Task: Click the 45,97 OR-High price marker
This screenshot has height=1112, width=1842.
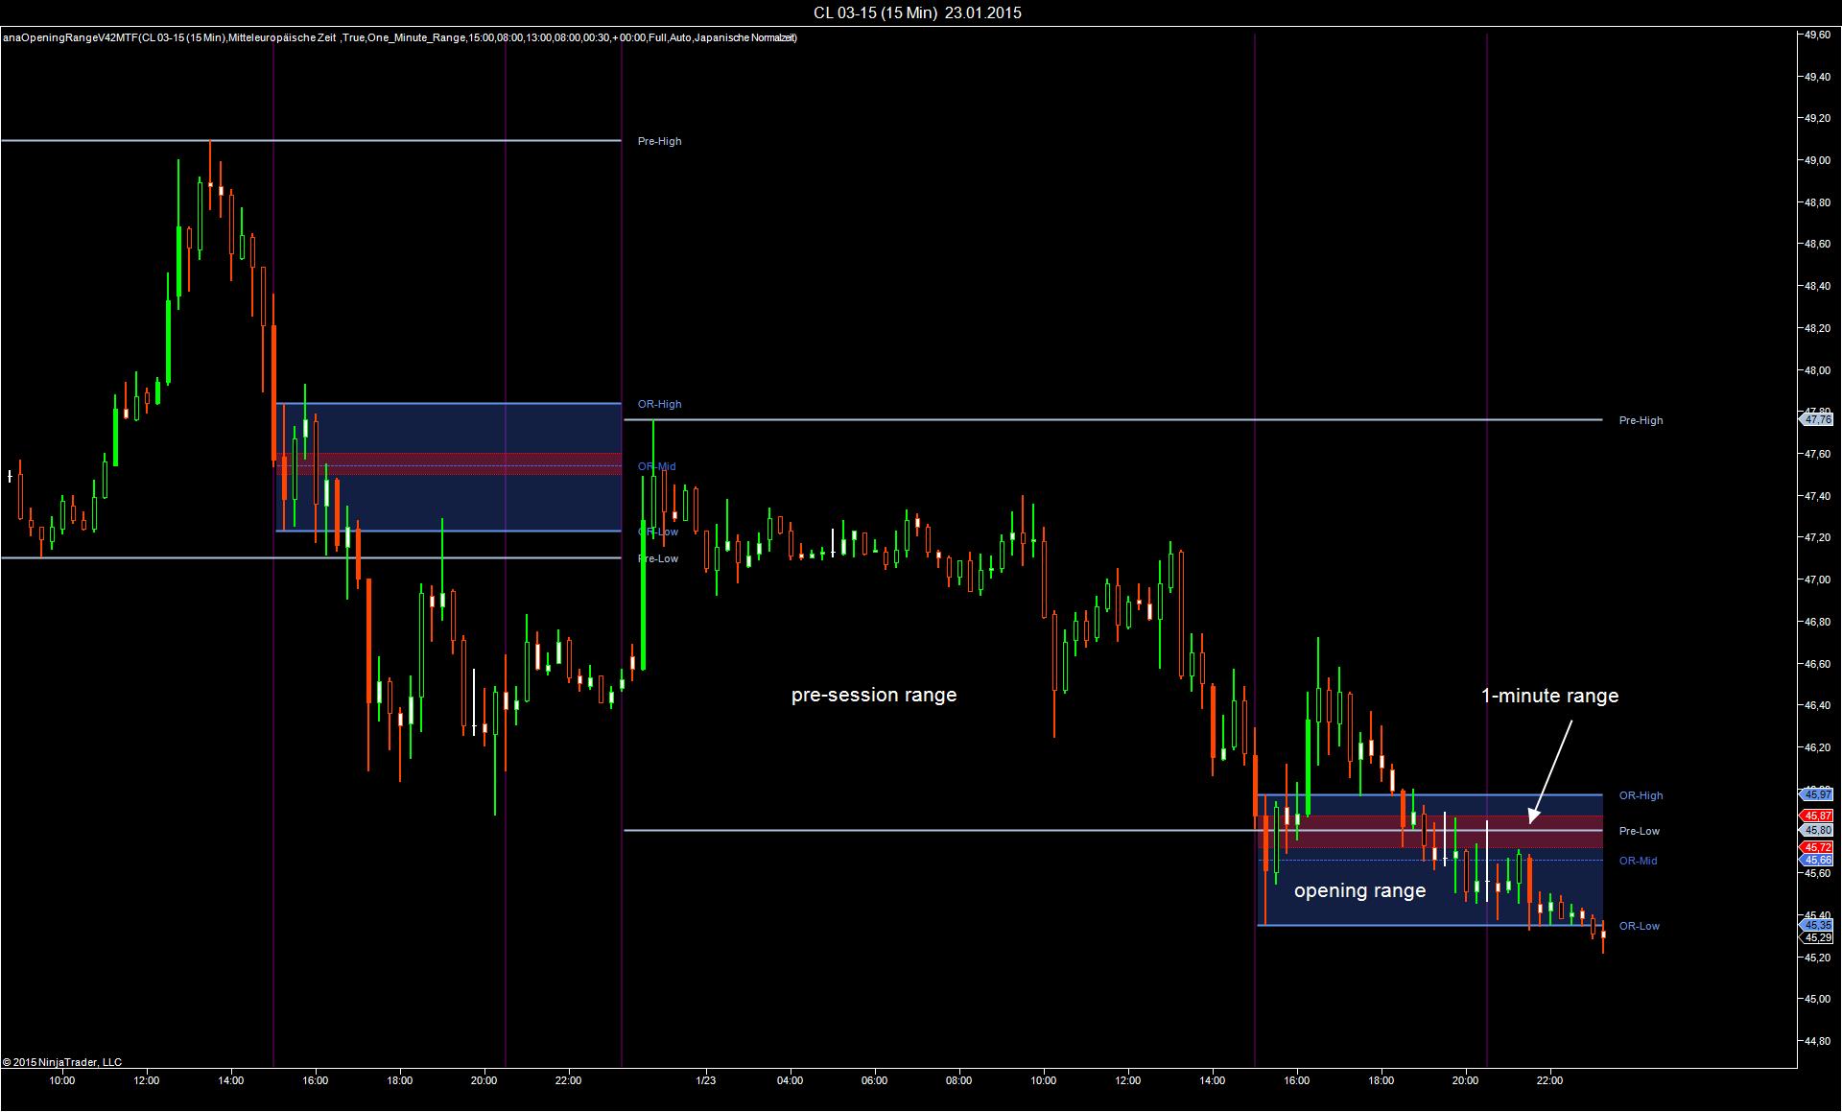Action: [1817, 794]
